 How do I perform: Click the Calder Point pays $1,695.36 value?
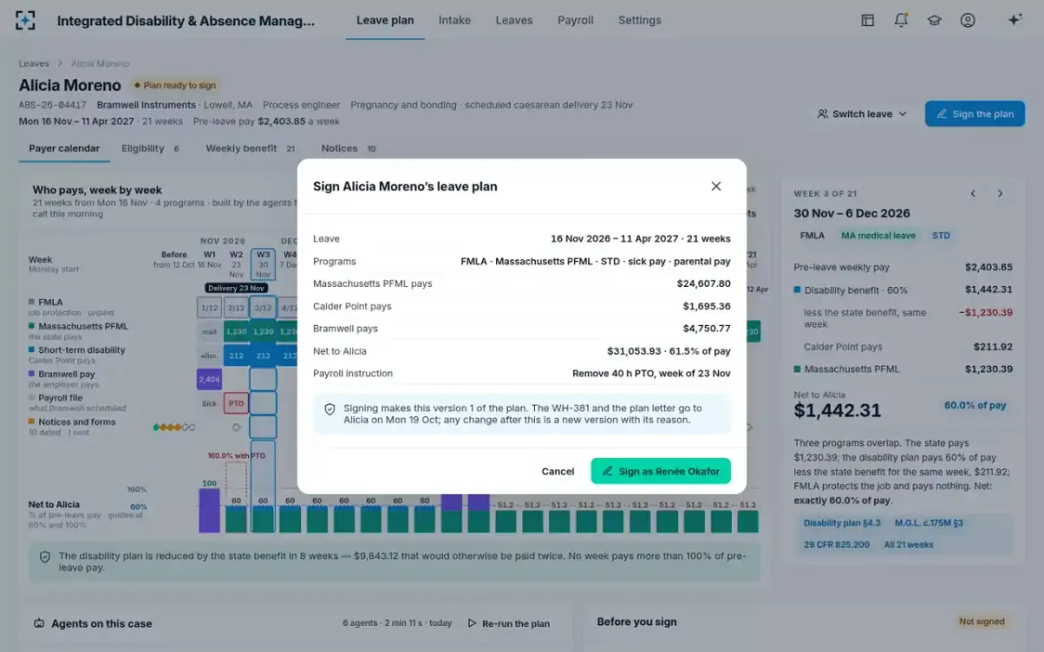point(706,306)
